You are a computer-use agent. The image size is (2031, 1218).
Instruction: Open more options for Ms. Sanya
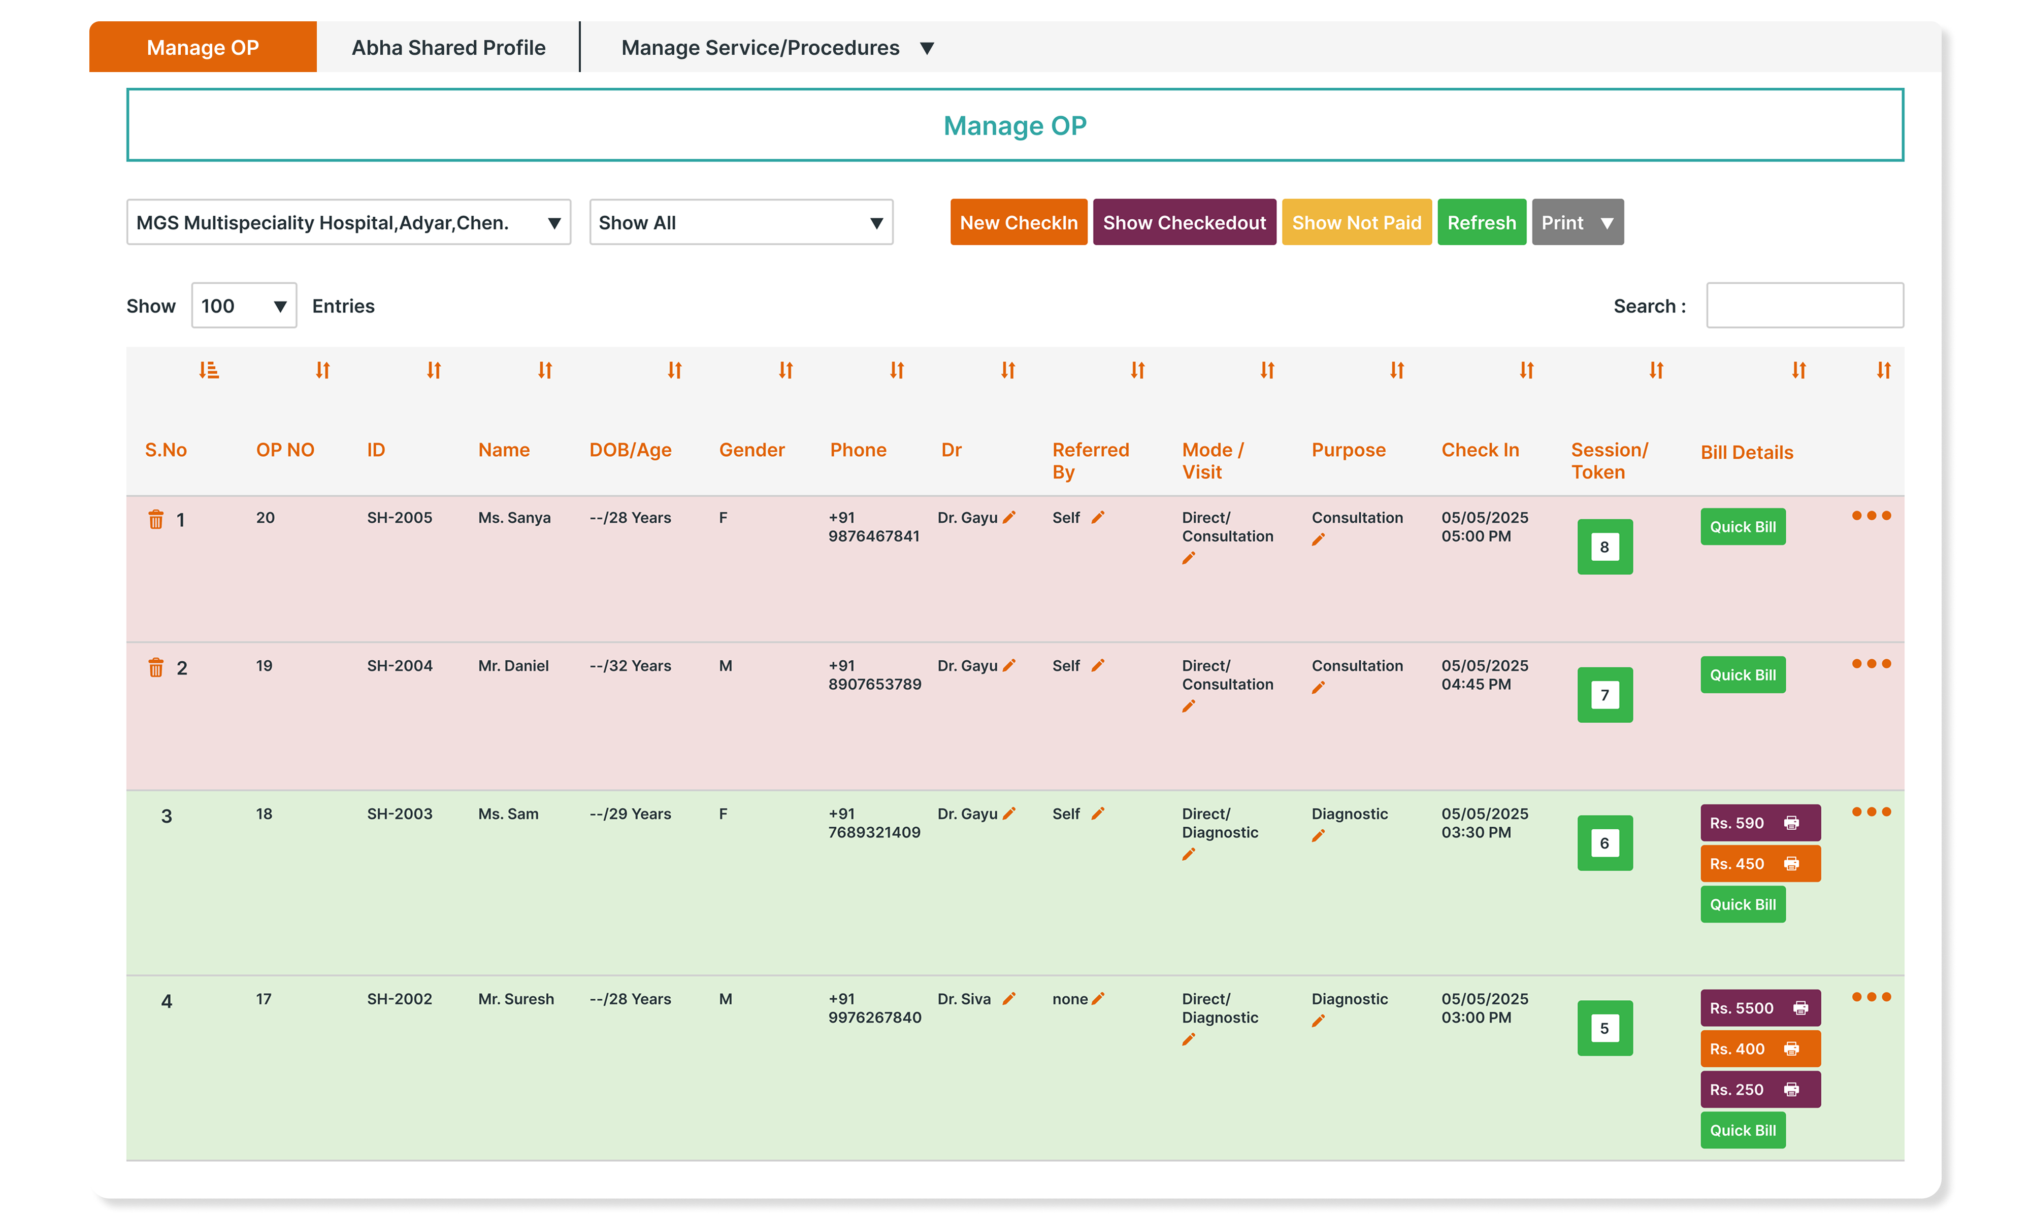click(1871, 516)
